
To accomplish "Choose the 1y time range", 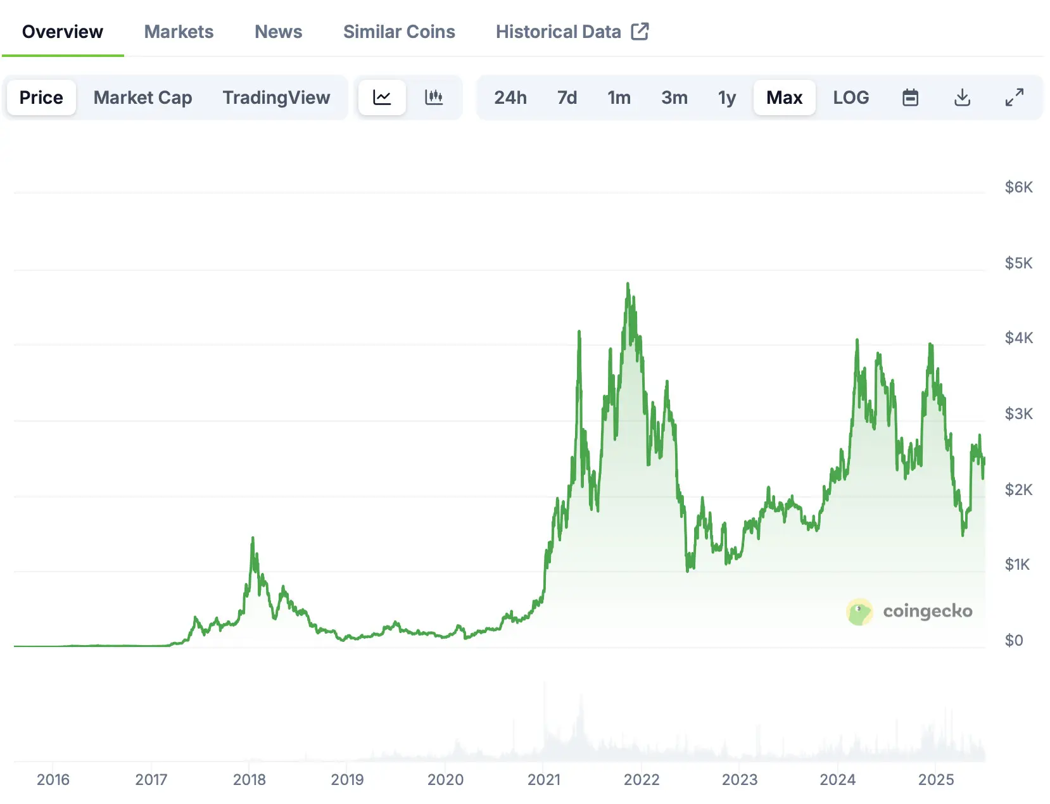I will click(x=726, y=97).
